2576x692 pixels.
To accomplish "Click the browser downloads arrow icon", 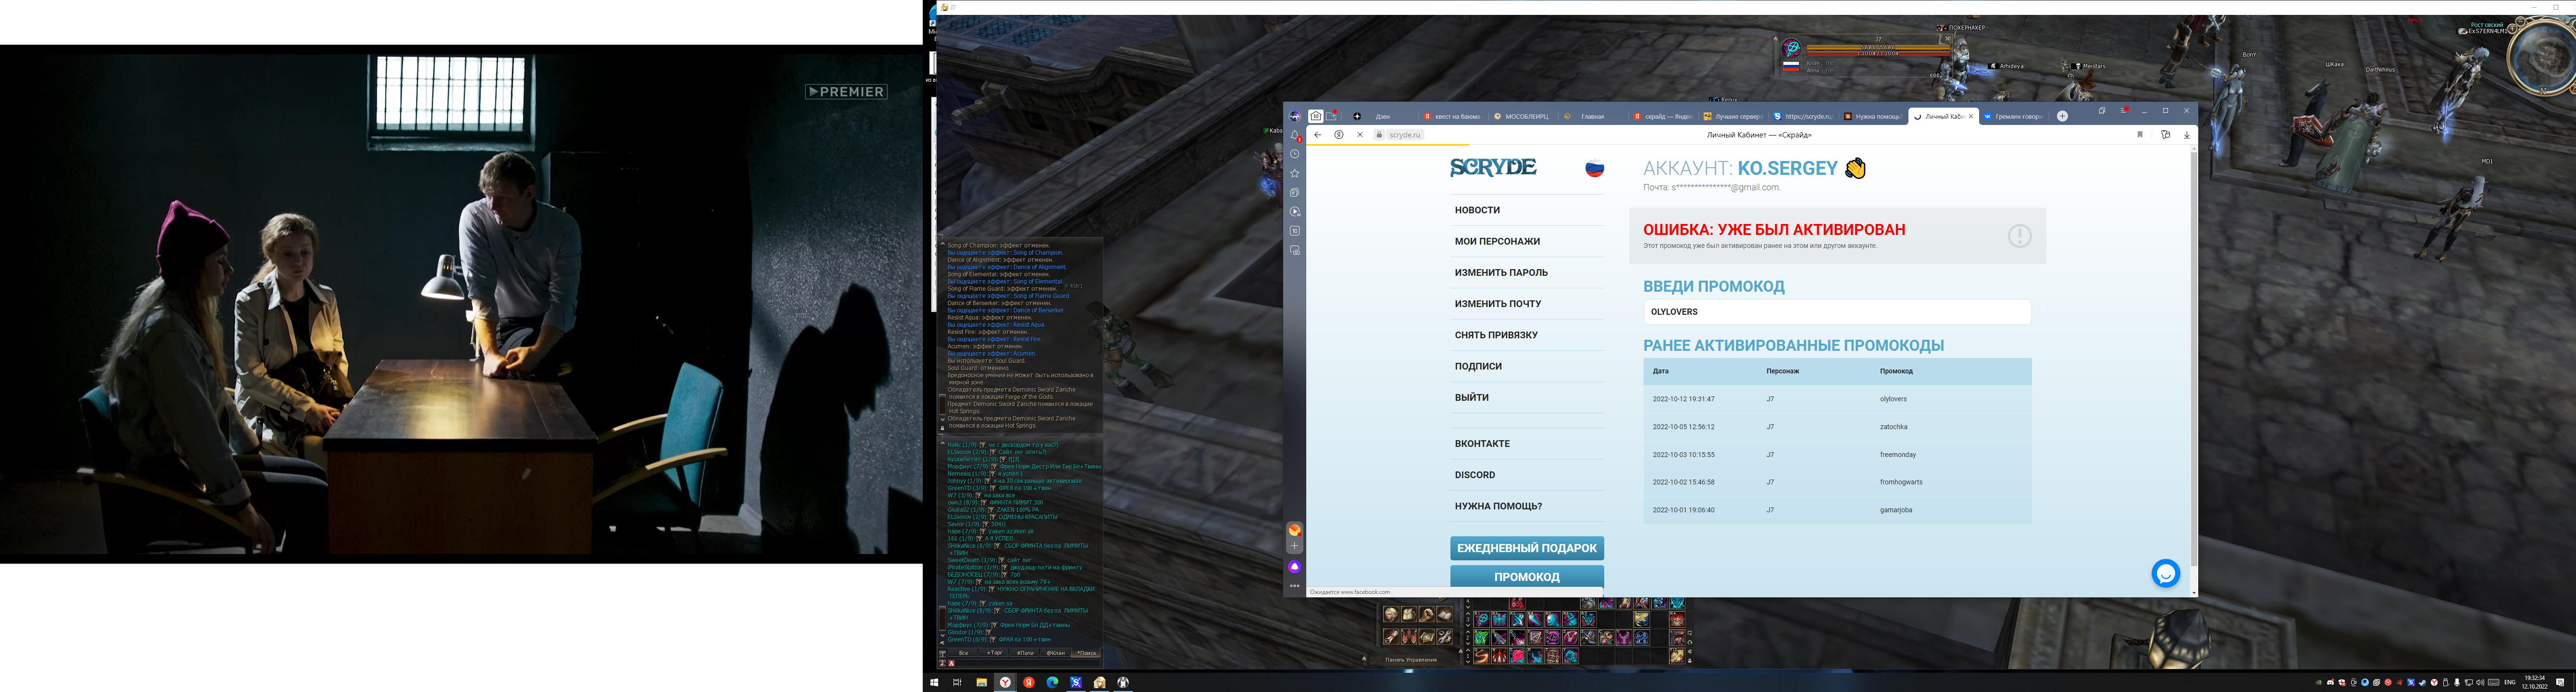I will (x=2187, y=135).
